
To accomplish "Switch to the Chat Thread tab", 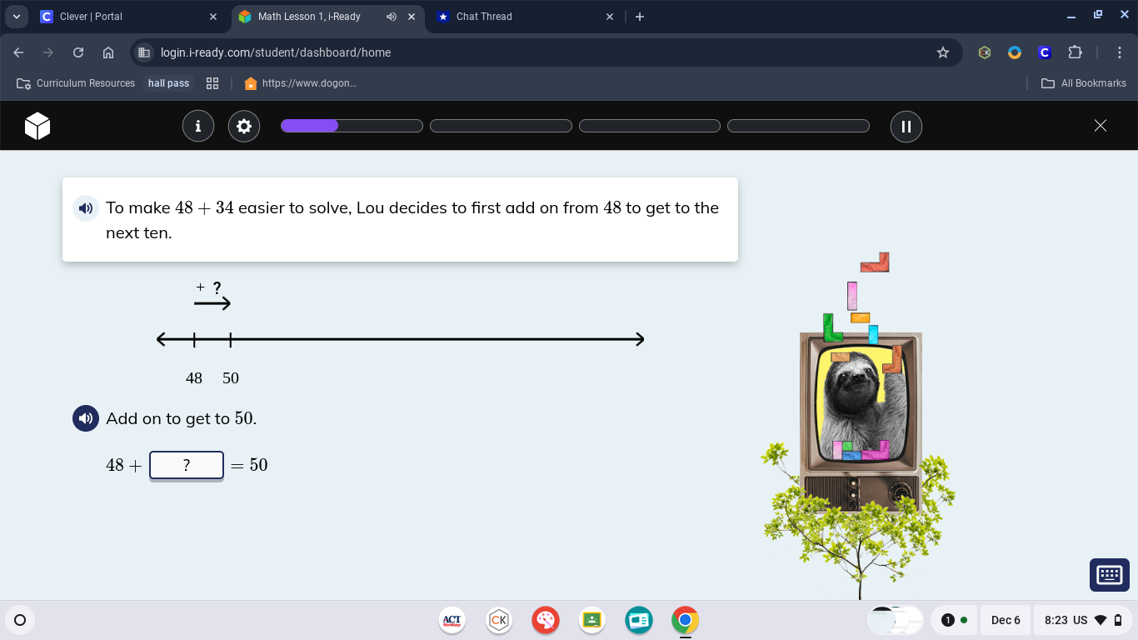I will pos(498,16).
